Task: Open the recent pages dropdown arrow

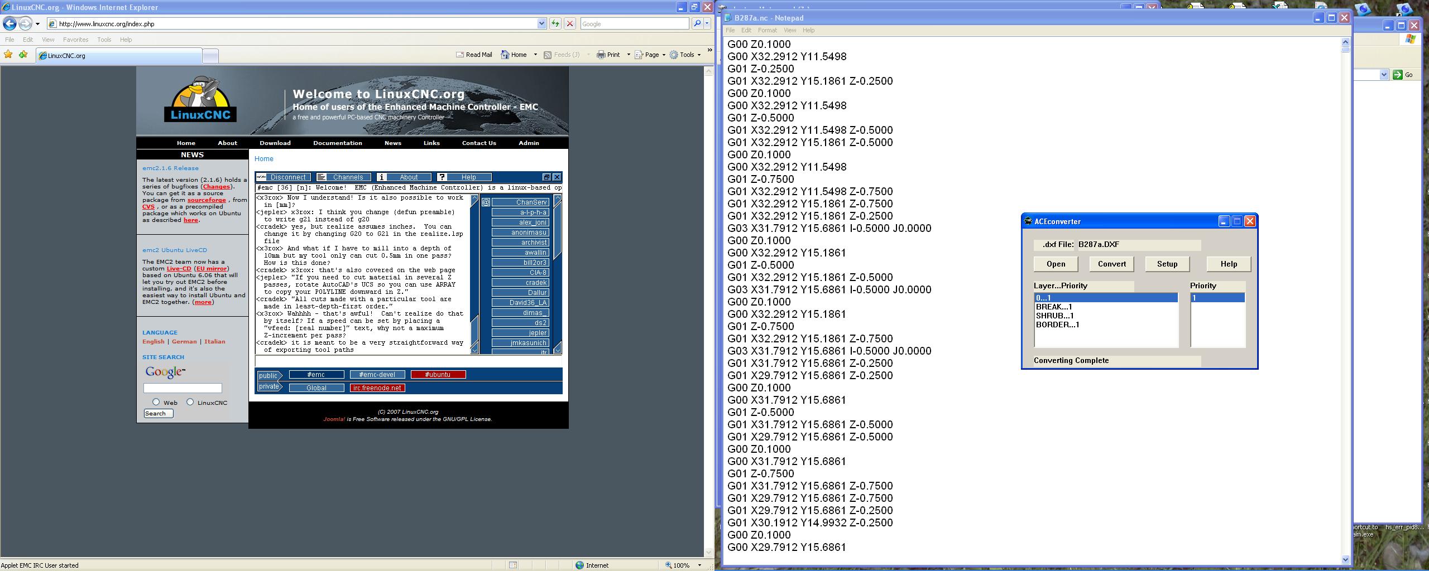Action: [37, 23]
